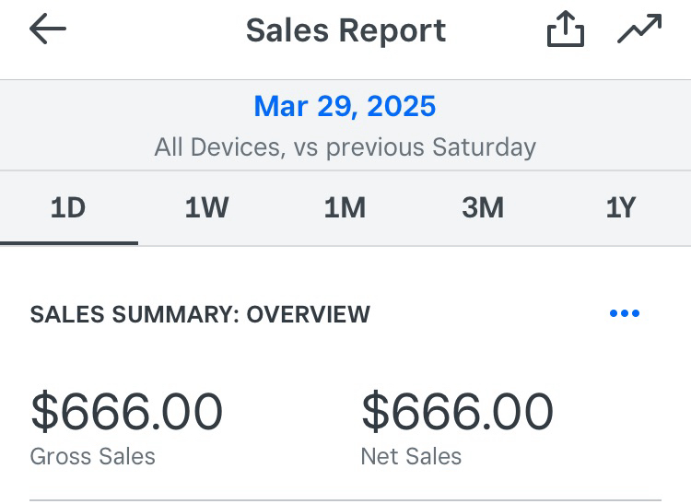Select the 1Y time range tab
Image resolution: width=691 pixels, height=504 pixels.
621,208
